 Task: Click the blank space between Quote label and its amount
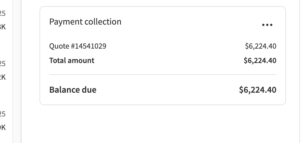pyautogui.click(x=175, y=46)
